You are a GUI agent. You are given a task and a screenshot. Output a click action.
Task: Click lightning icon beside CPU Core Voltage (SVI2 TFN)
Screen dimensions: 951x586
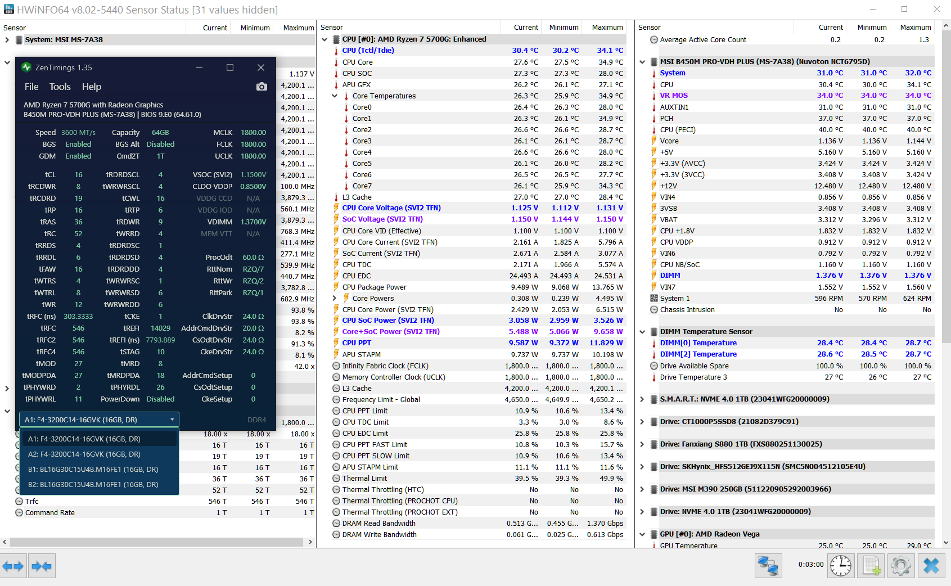[336, 208]
